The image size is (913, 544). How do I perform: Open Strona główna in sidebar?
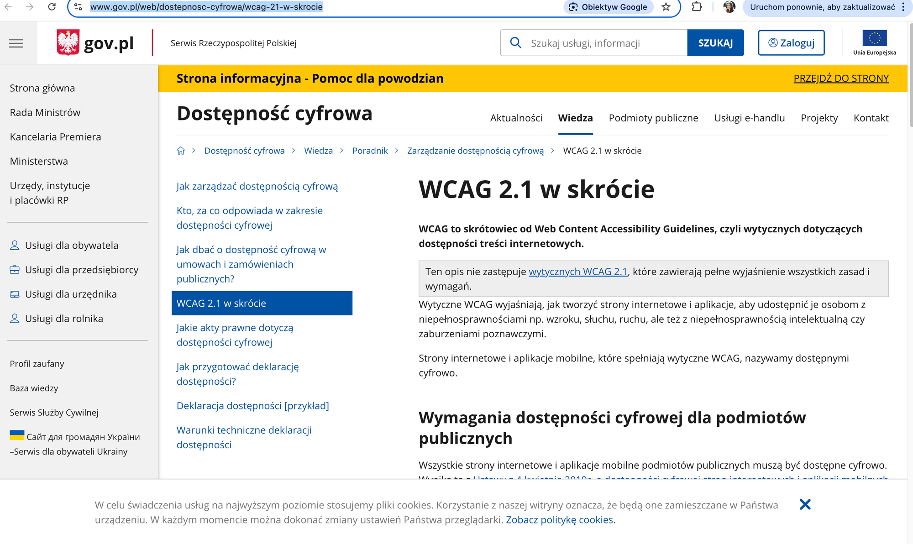[42, 88]
